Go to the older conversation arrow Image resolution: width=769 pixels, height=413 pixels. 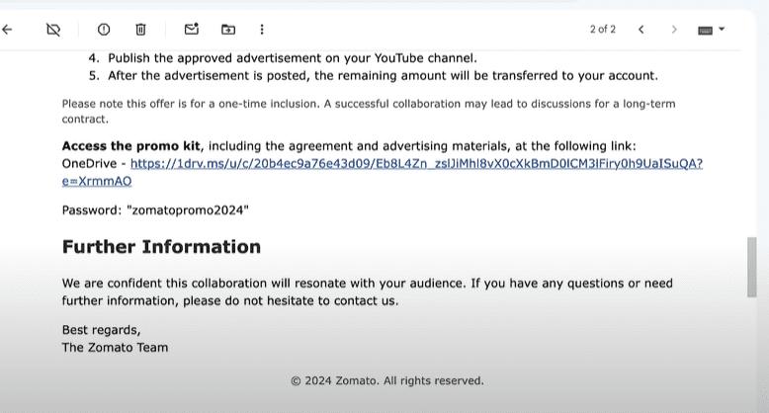[x=674, y=30]
